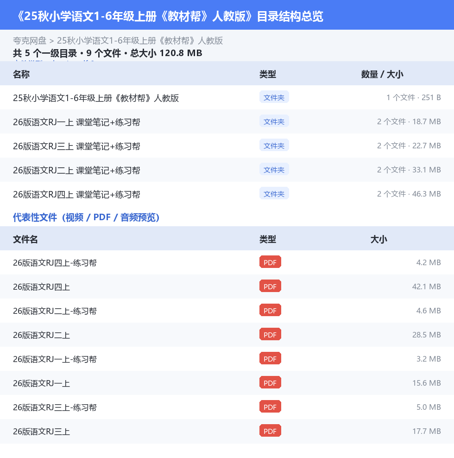The image size is (454, 458).
Task: Click the value 1 个文件 · 251 B
Action: pyautogui.click(x=414, y=97)
